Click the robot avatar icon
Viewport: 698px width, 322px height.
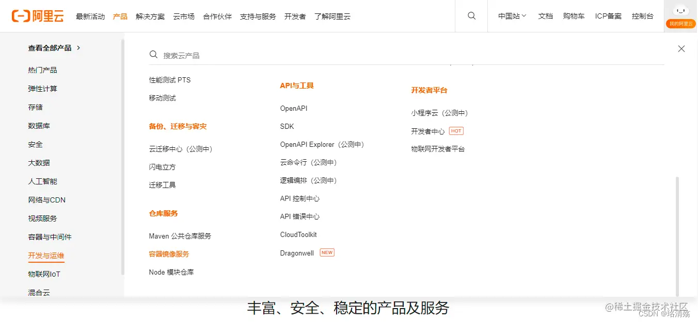tap(681, 10)
